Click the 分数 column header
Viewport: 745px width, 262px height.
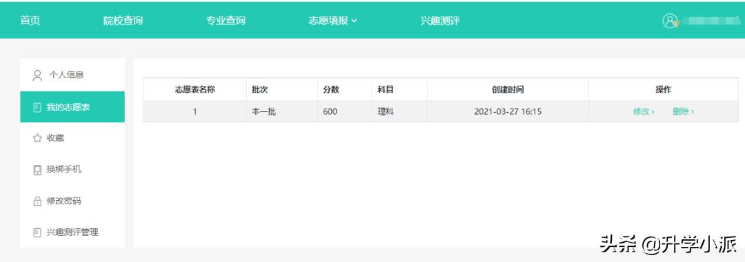point(345,89)
